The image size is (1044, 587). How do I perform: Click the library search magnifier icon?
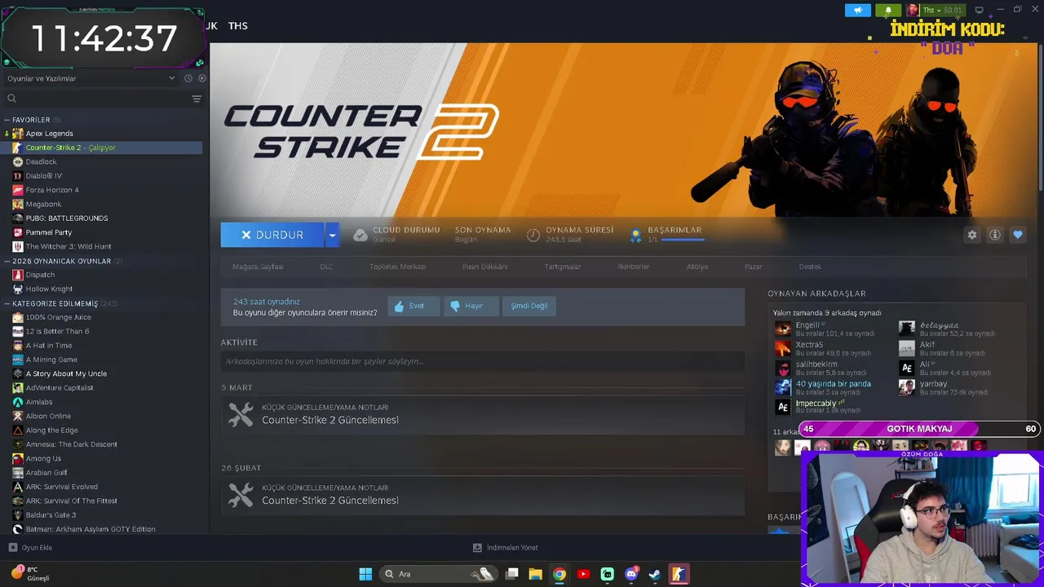(11, 99)
